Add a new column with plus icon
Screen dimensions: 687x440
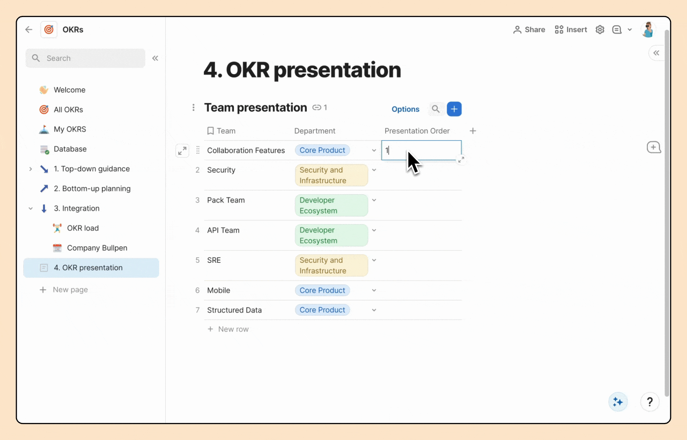(x=473, y=131)
